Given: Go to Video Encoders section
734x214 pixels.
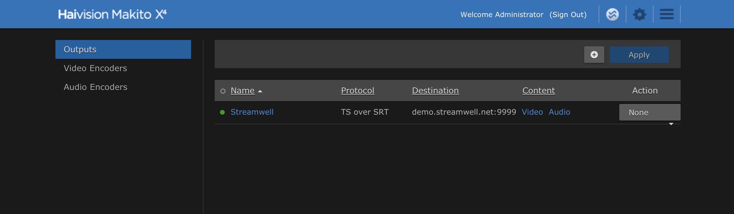Looking at the screenshot, I should 95,68.
